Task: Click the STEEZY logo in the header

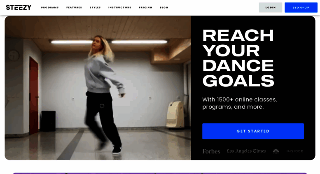Action: point(19,7)
